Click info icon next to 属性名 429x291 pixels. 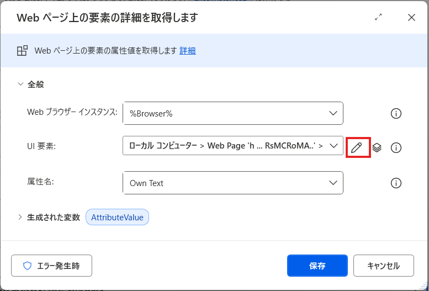click(x=395, y=183)
